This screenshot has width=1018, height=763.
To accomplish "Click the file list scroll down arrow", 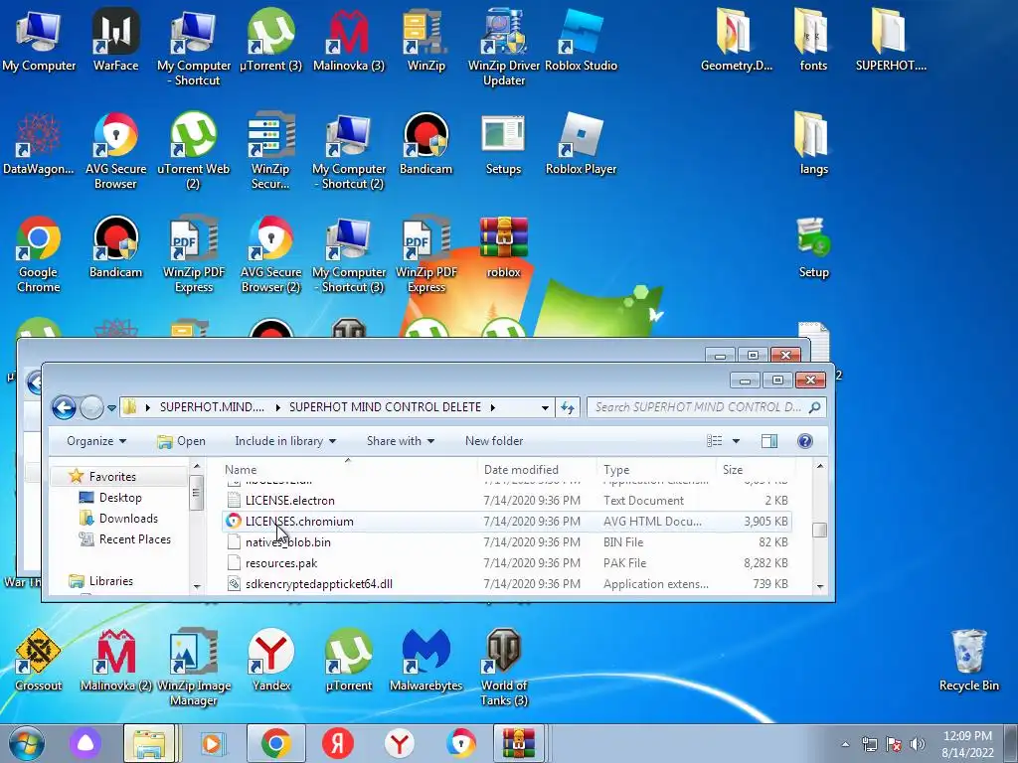I will tap(820, 586).
